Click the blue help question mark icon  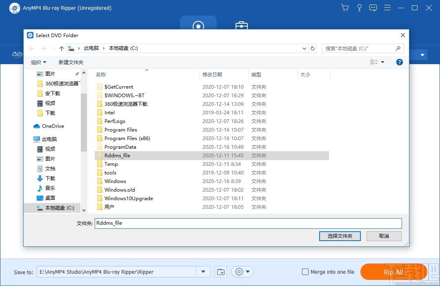(x=399, y=62)
